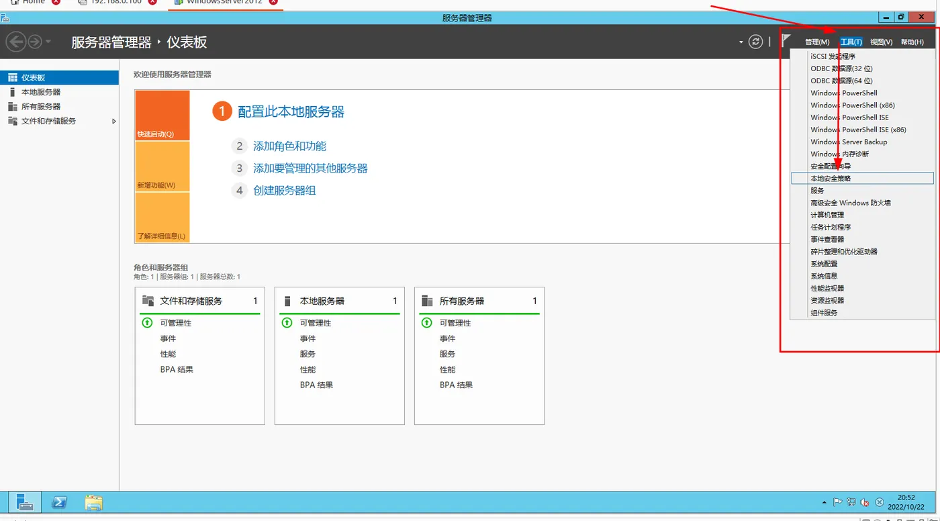Screen dimensions: 940x521
Task: Launch Windows PowerShell (x86)
Action: [x=862, y=105]
